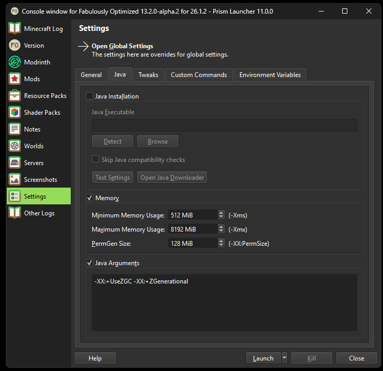The width and height of the screenshot is (383, 371).
Task: Click Open Java Downloader button
Action: point(172,177)
